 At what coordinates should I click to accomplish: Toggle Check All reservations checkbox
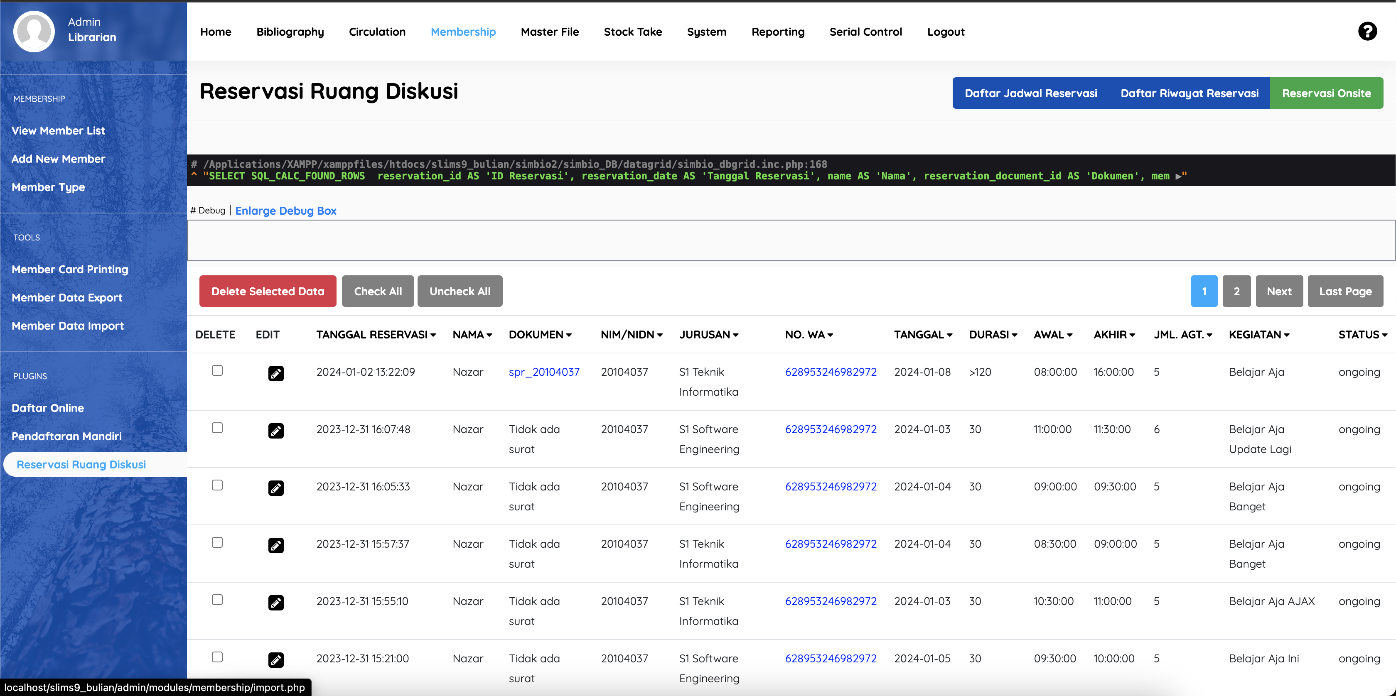click(378, 291)
